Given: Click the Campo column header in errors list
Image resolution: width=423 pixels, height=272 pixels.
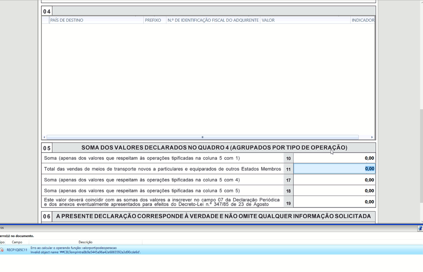Looking at the screenshot, I should pos(17,242).
